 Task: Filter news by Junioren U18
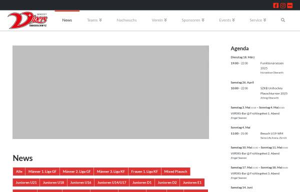click(x=53, y=182)
